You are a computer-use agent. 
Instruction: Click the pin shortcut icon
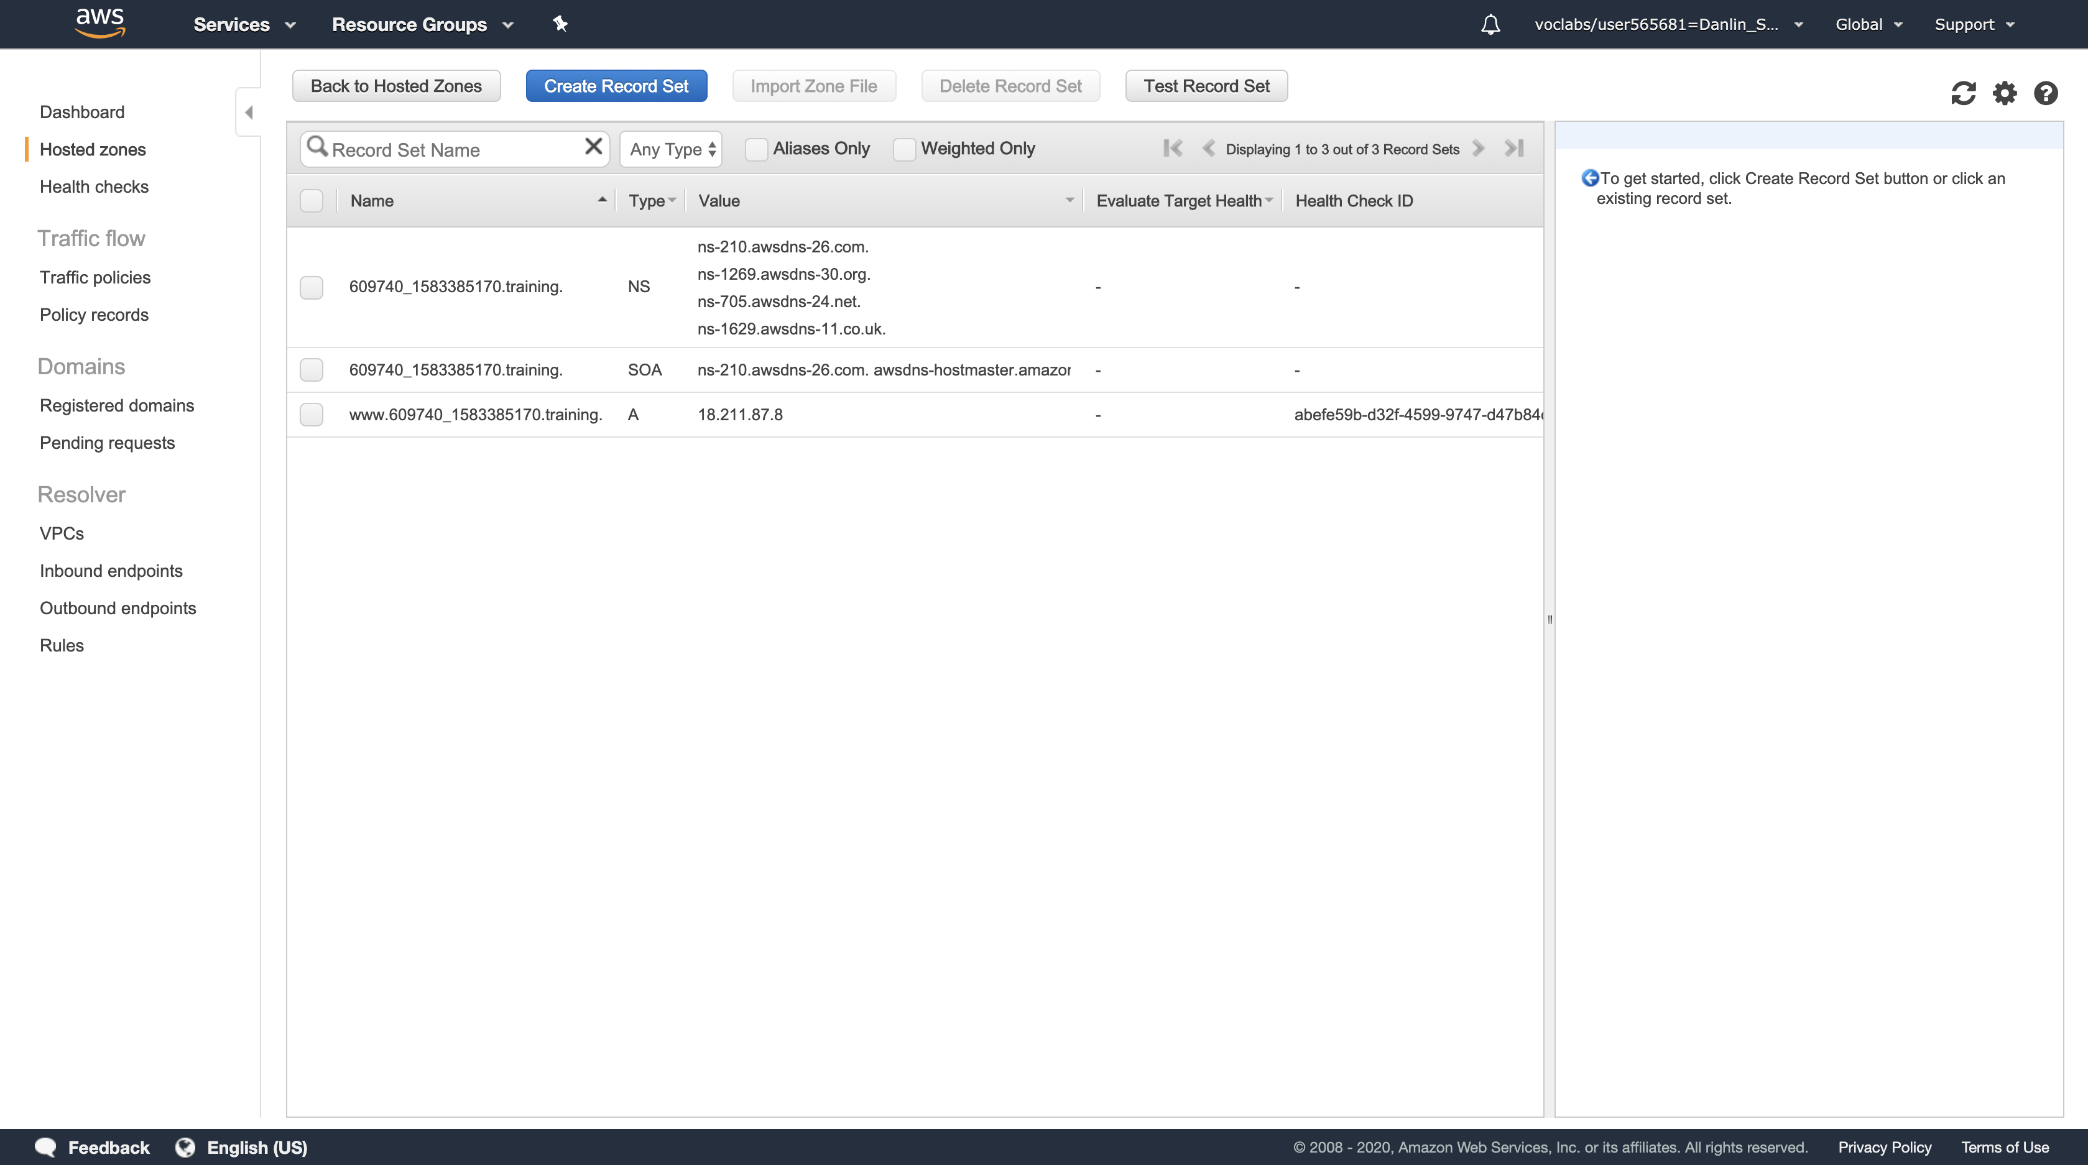point(560,24)
